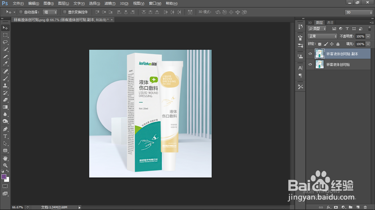375x210 pixels.
Task: Open the 组 auto-select dropdown
Action: 50,12
